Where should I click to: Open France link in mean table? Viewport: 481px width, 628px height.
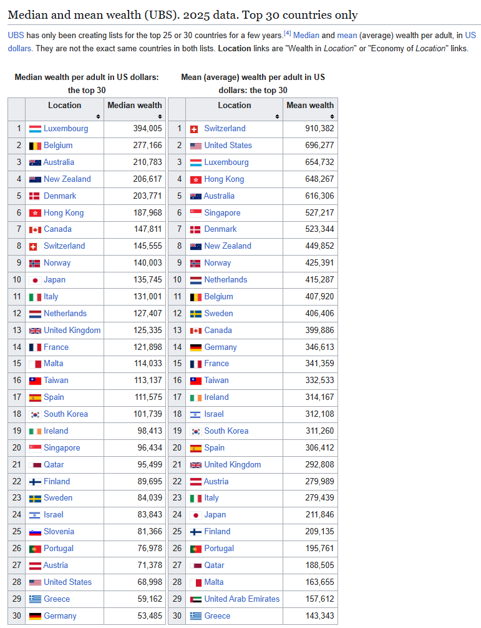pos(216,363)
